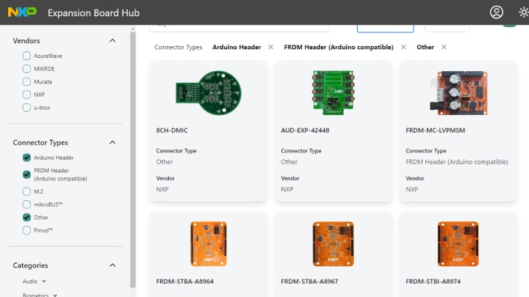Enable the mikroBUS connector checkbox
Screen dimensions: 529x297
tap(27, 205)
